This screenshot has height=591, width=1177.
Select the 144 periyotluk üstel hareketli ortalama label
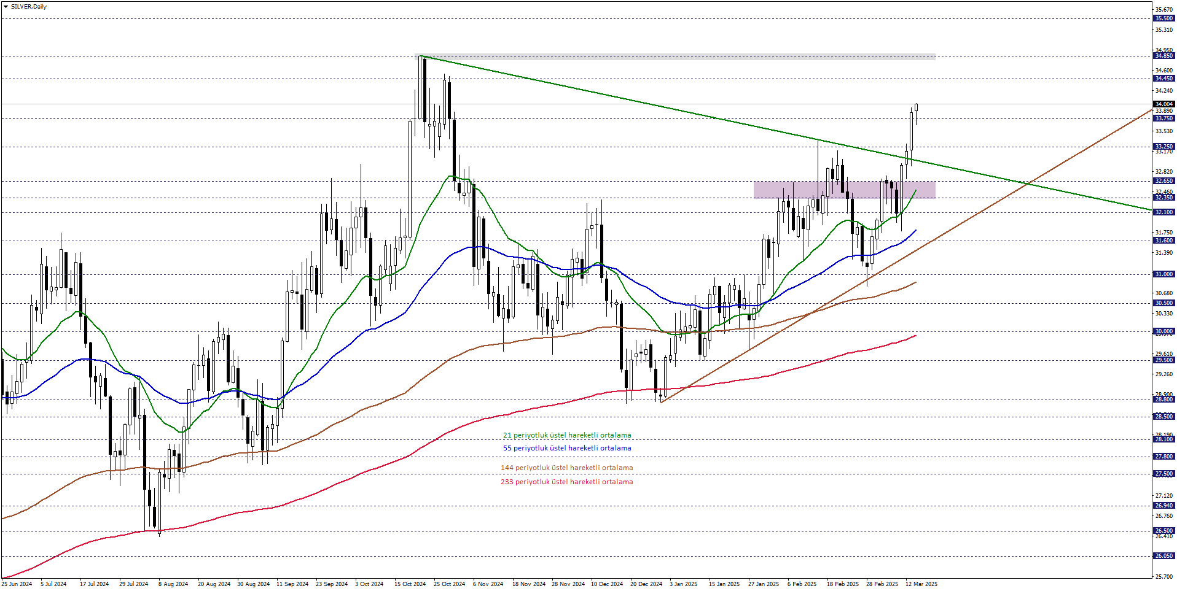pos(566,468)
